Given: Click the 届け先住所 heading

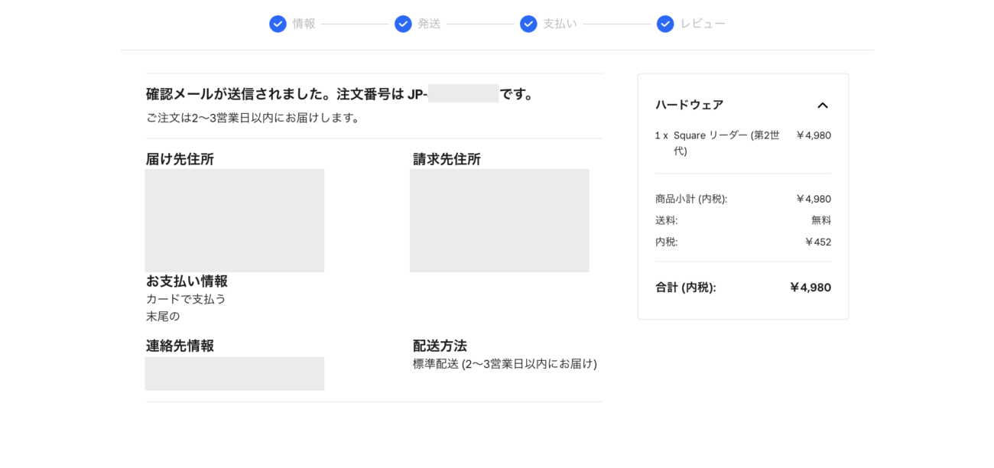Looking at the screenshot, I should pos(180,159).
